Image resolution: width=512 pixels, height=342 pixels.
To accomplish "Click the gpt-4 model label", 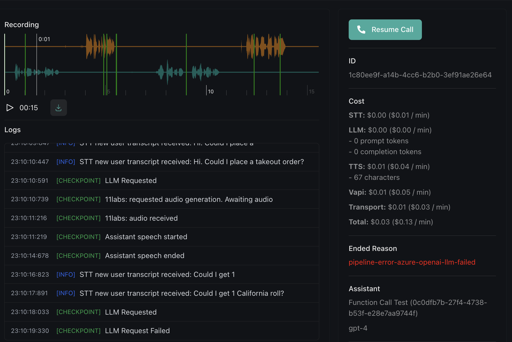I will click(x=358, y=328).
